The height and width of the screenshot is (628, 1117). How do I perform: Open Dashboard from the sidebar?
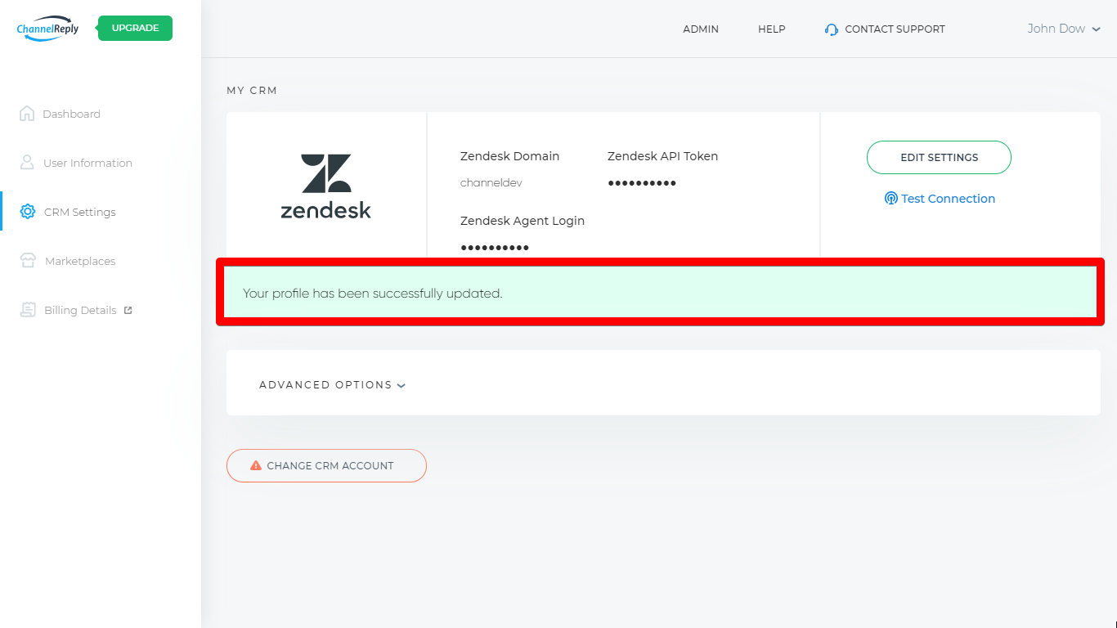[x=71, y=114]
